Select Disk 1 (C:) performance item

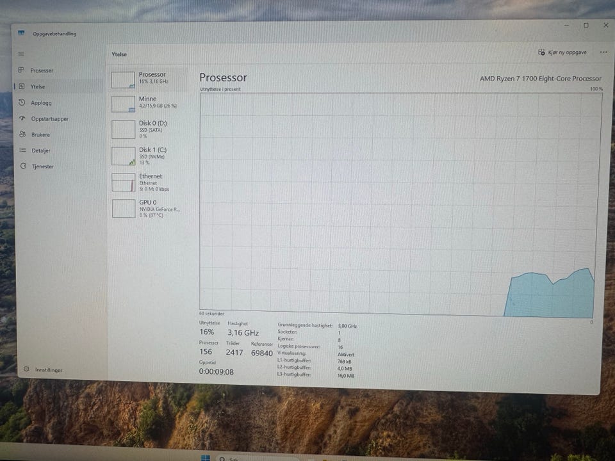(149, 156)
